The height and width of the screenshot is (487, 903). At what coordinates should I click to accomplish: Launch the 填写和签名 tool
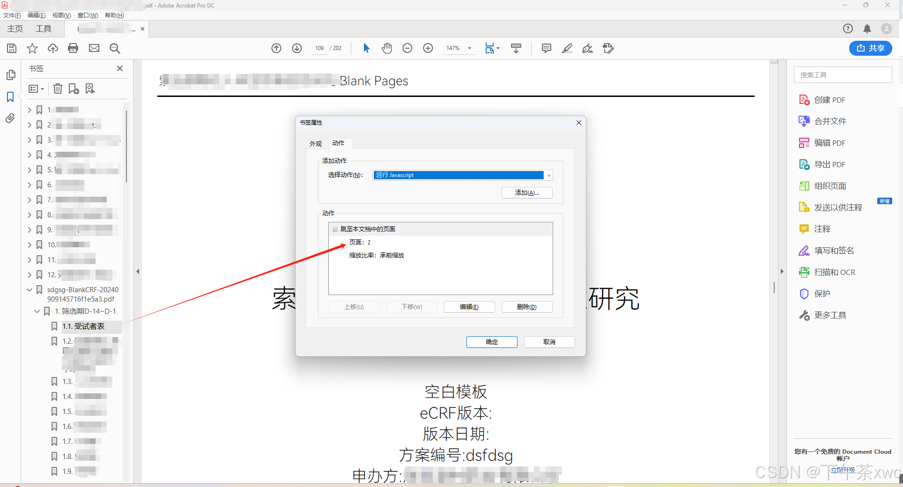point(834,251)
